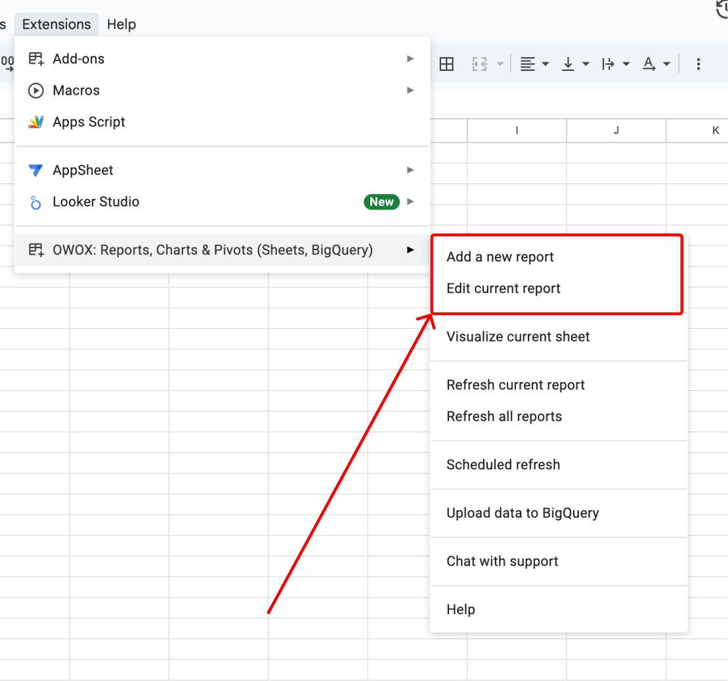The width and height of the screenshot is (728, 681).
Task: Open the Text rotation dropdown arrow
Action: (x=667, y=64)
